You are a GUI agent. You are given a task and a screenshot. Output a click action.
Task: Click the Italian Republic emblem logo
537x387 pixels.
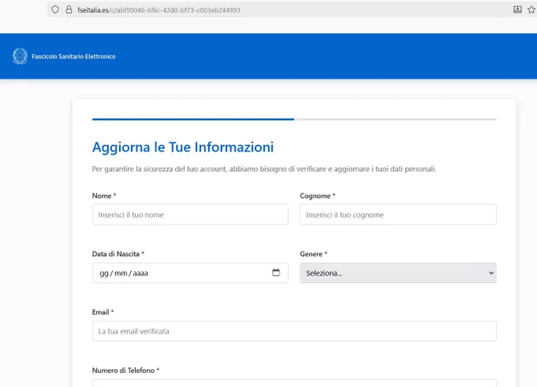20,57
